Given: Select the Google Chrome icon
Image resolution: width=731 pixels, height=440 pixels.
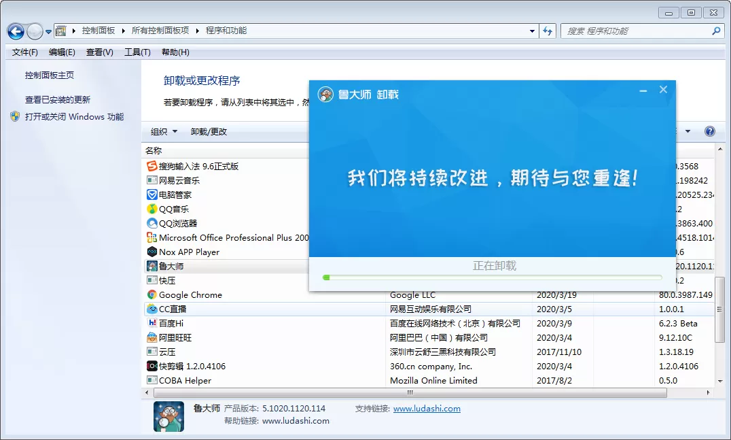Looking at the screenshot, I should click(152, 295).
